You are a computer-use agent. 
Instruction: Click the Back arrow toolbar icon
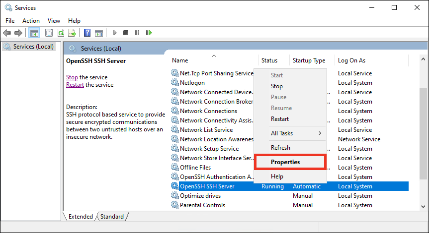[x=7, y=33]
